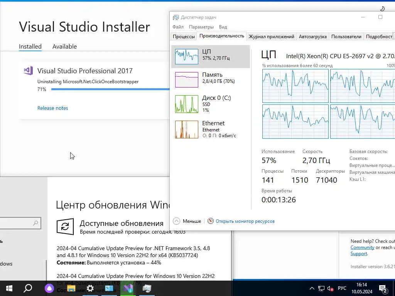Click Uninstalling Microsoft.Net.ClickOnceBootstrapper status text
The height and width of the screenshot is (296, 395).
pos(88,82)
